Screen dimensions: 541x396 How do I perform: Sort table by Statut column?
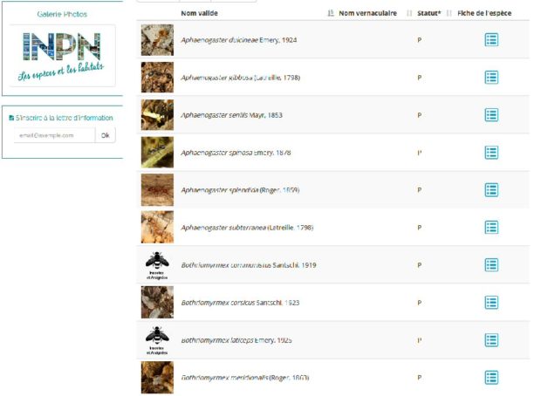pos(428,13)
